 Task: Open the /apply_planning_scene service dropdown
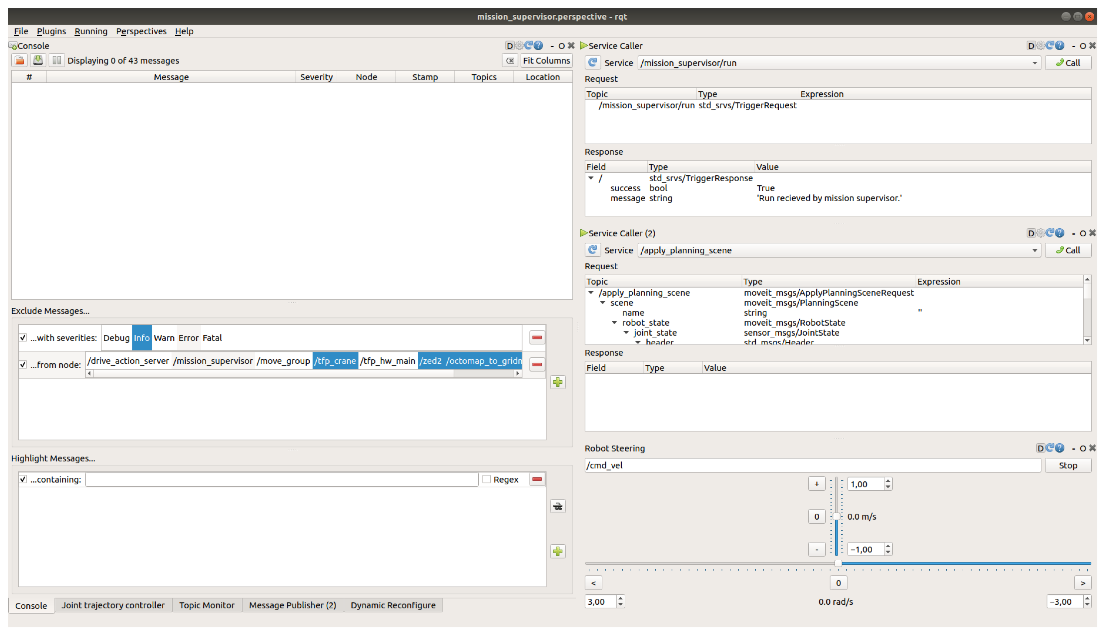tap(1034, 250)
